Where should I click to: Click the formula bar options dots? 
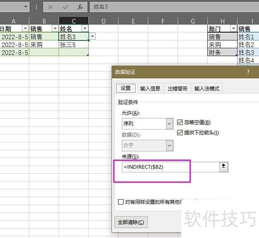pos(37,7)
